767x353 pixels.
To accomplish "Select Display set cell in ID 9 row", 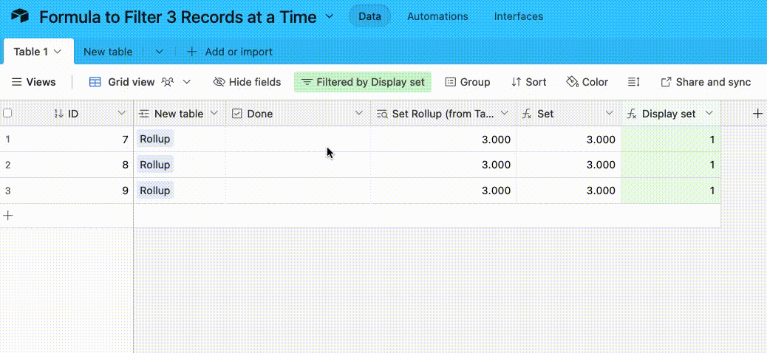I will (671, 191).
